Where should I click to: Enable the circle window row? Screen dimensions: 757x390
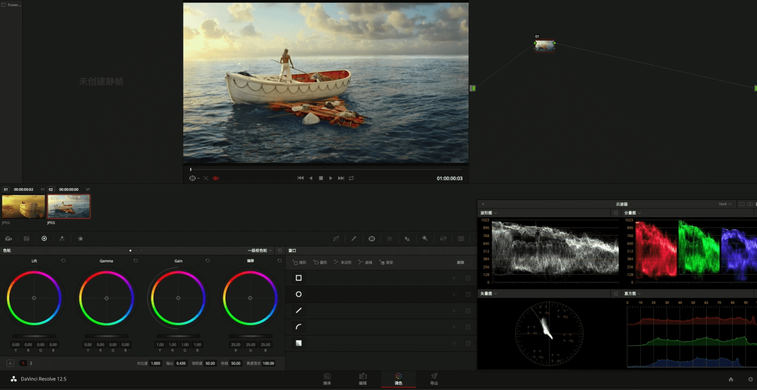(298, 294)
